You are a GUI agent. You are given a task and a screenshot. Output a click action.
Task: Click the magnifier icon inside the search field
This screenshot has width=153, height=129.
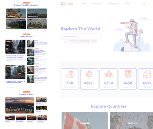[x=63, y=37]
